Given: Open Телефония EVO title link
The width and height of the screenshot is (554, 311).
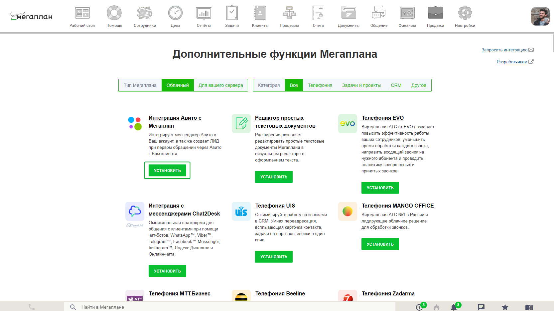Looking at the screenshot, I should point(383,118).
